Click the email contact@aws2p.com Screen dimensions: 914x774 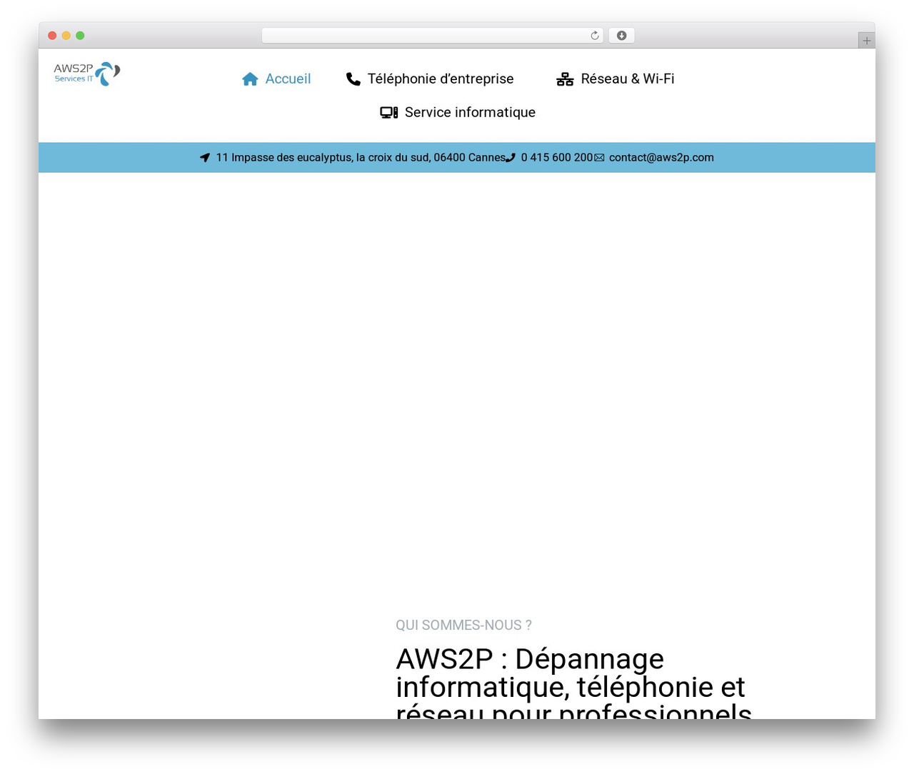click(x=661, y=158)
